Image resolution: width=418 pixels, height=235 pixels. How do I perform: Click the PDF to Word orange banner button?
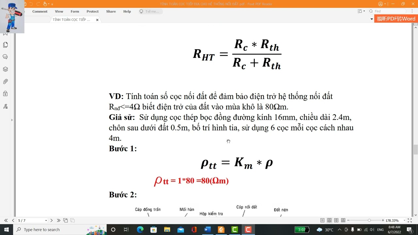click(x=395, y=19)
